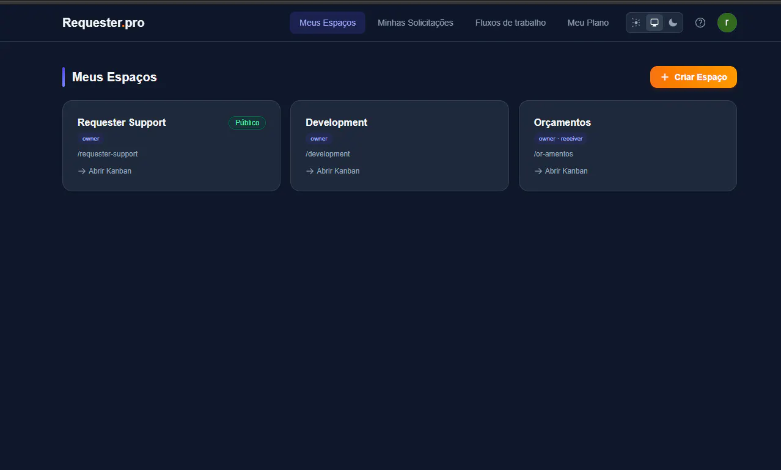
Task: Enable dark theme moon icon
Action: (673, 23)
